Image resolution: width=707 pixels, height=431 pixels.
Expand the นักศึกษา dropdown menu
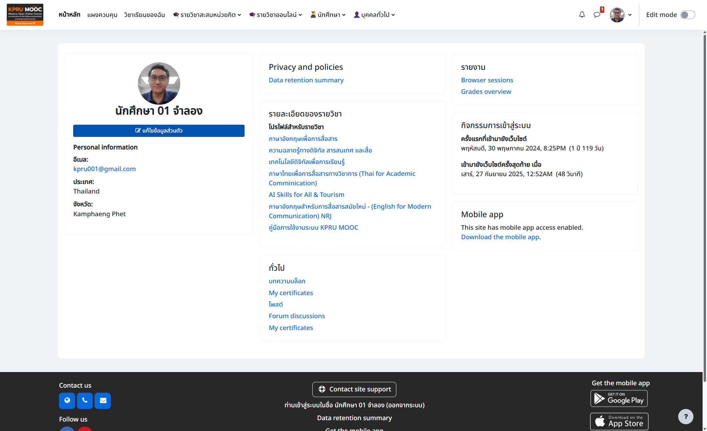[x=328, y=15]
